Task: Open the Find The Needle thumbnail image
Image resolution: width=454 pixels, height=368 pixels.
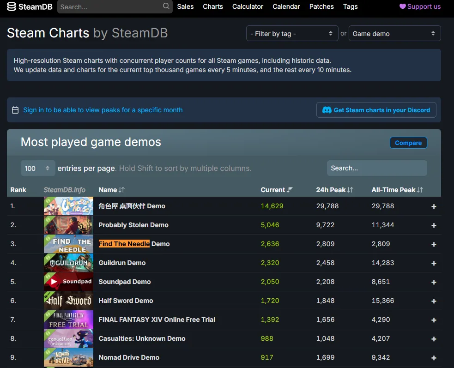Action: pyautogui.click(x=68, y=244)
